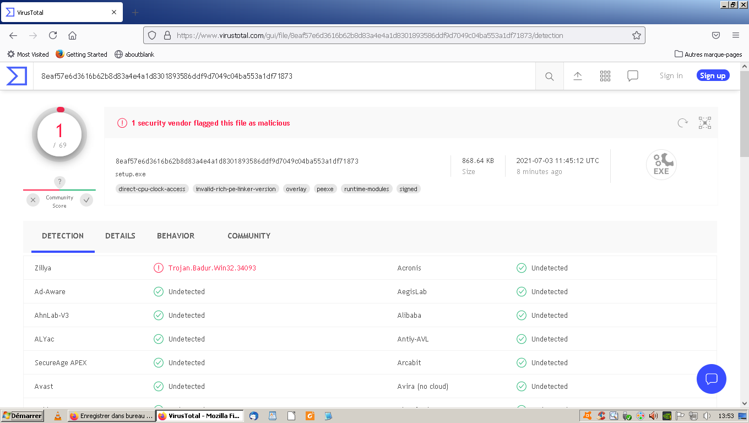Open the BEHAVIOR tab
Image resolution: width=749 pixels, height=423 pixels.
click(x=176, y=236)
